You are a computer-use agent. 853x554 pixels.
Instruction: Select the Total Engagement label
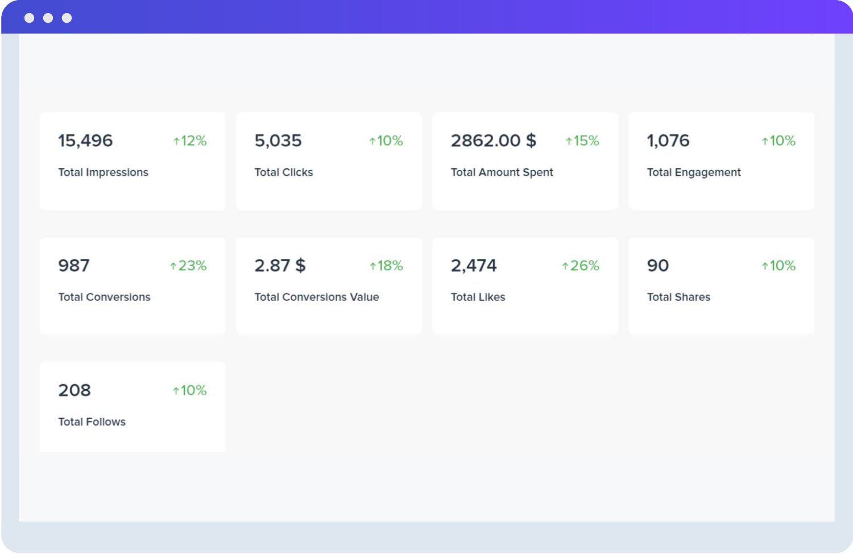(x=694, y=172)
